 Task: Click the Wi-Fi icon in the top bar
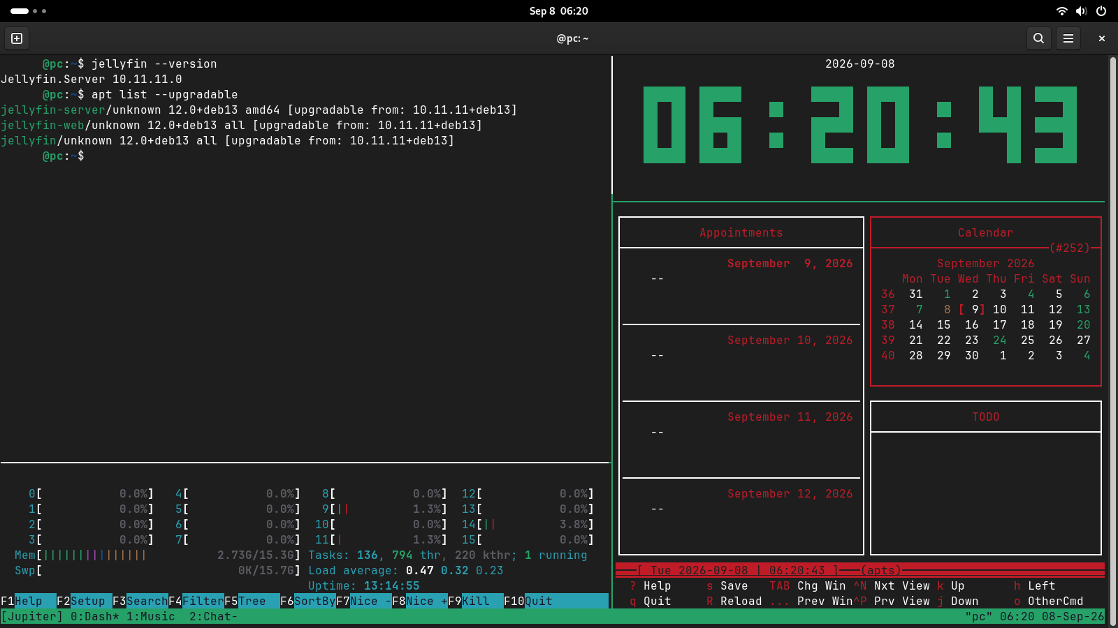coord(1062,11)
